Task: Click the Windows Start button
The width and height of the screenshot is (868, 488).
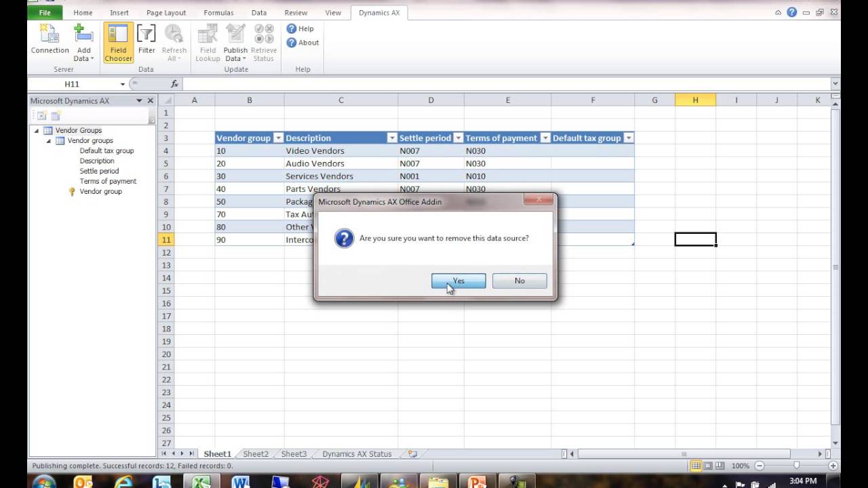Action: (43, 483)
